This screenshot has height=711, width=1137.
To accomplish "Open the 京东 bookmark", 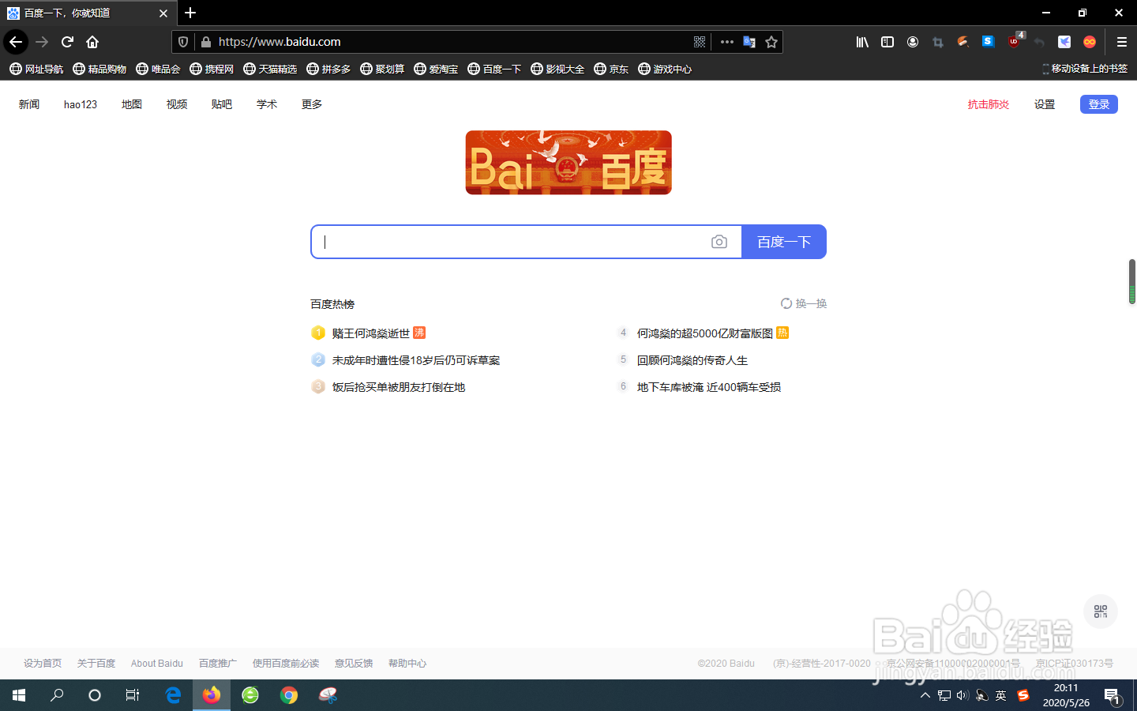I will click(611, 69).
